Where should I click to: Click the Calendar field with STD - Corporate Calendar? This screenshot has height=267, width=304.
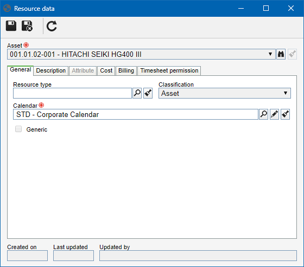pos(136,114)
